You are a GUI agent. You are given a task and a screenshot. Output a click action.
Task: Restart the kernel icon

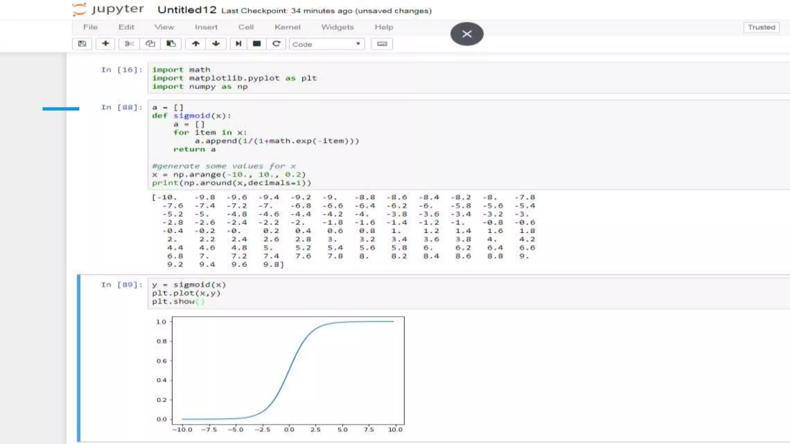coord(276,44)
